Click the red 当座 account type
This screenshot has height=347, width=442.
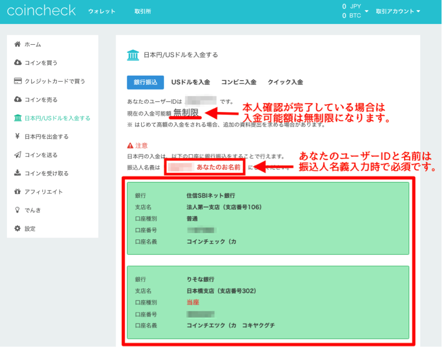pos(193,302)
